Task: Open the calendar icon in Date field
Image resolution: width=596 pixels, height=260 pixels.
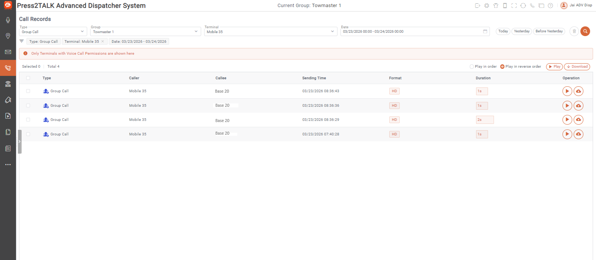Action: 485,32
